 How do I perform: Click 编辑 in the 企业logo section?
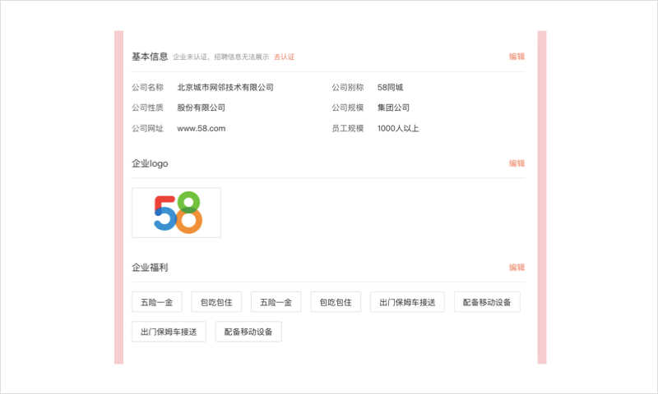517,163
